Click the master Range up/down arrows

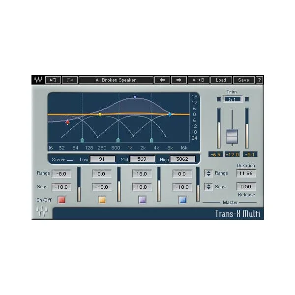tap(208, 173)
